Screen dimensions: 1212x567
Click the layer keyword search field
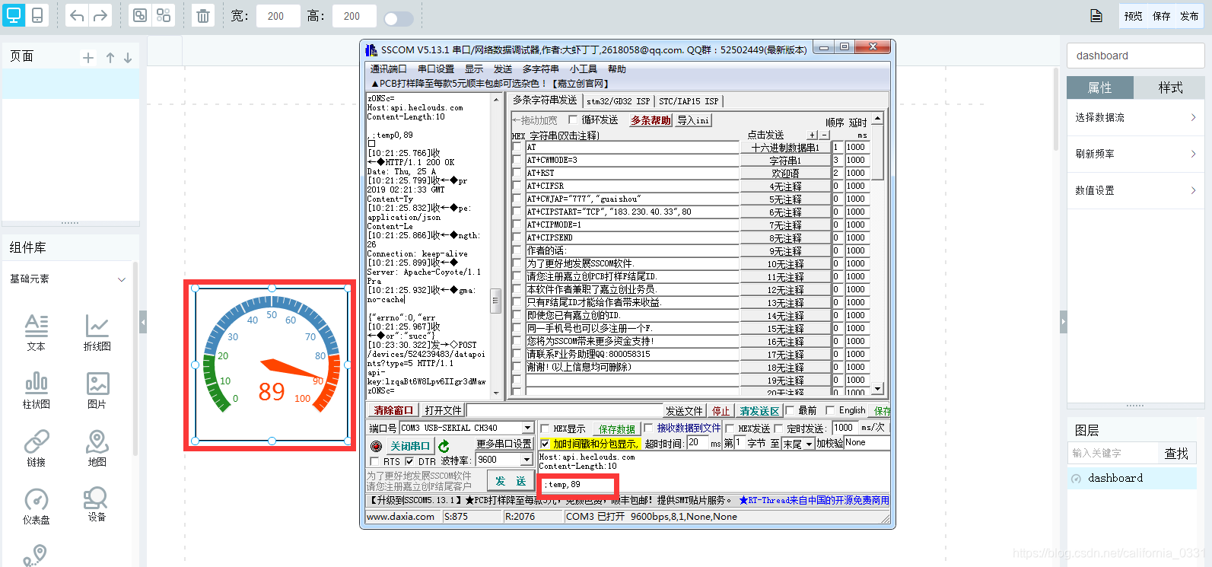(1112, 454)
